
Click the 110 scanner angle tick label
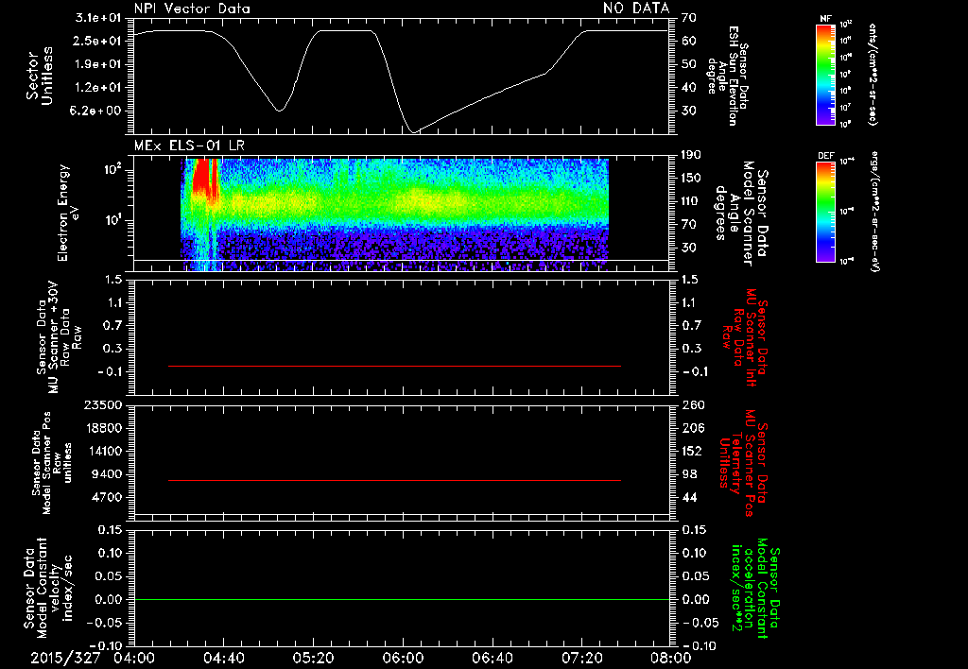click(x=692, y=201)
